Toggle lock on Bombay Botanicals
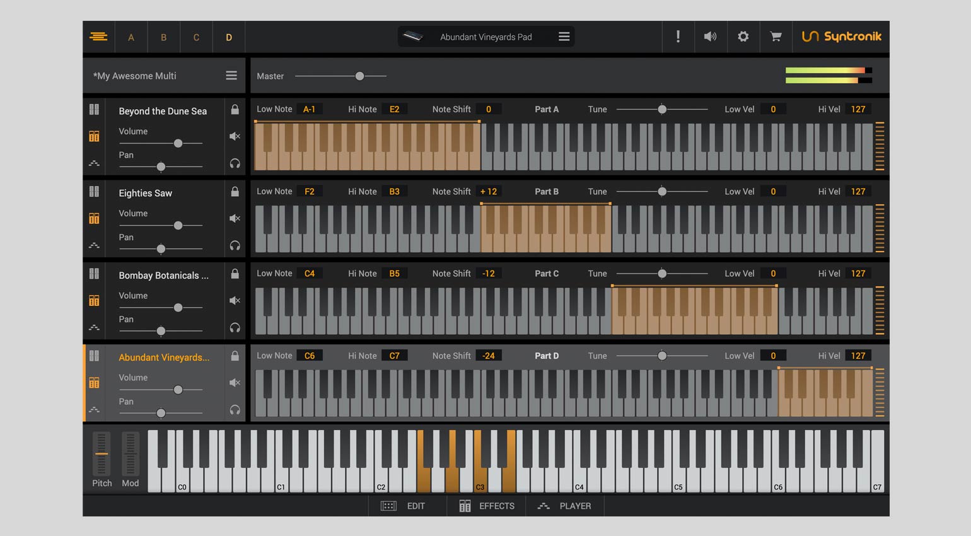The image size is (971, 536). point(235,273)
